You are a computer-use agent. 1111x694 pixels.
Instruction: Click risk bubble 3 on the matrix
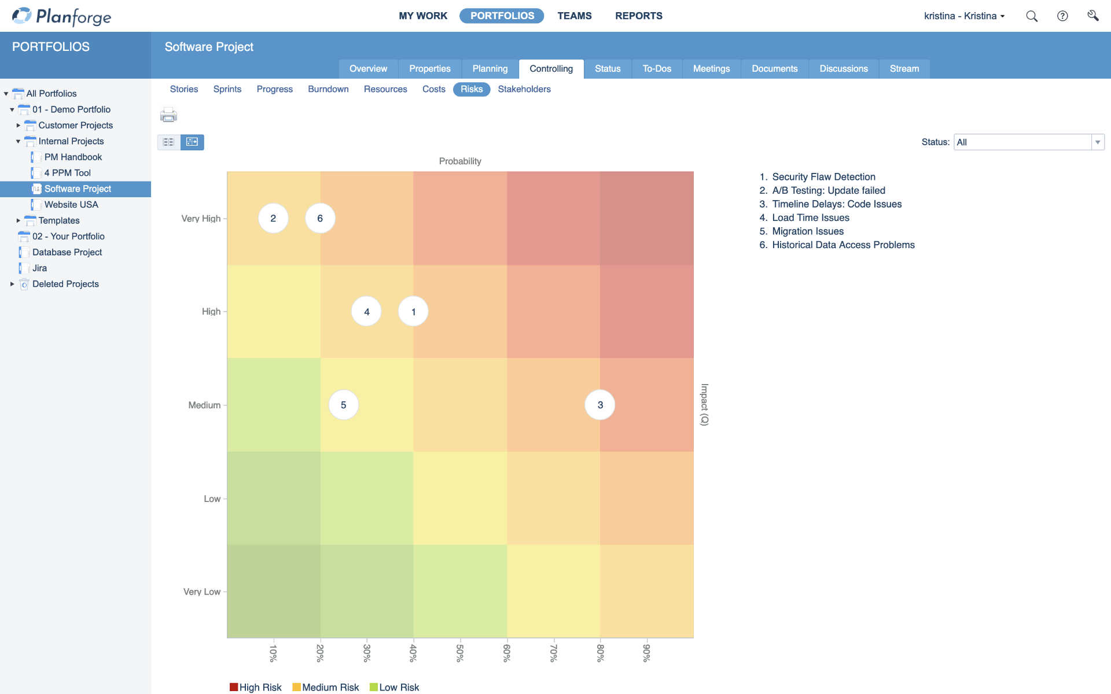point(599,405)
